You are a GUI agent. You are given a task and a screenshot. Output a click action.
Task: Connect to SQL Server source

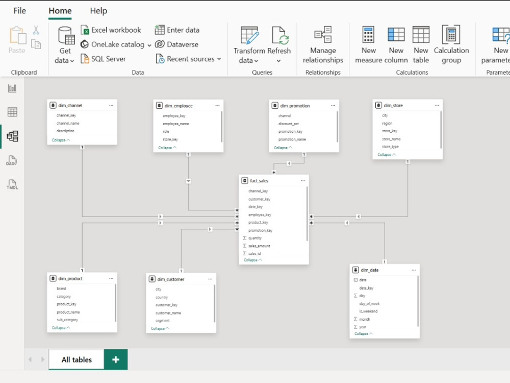click(104, 59)
